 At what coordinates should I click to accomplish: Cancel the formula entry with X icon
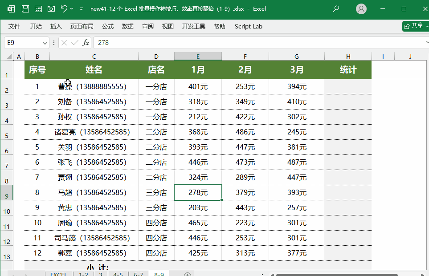click(64, 43)
